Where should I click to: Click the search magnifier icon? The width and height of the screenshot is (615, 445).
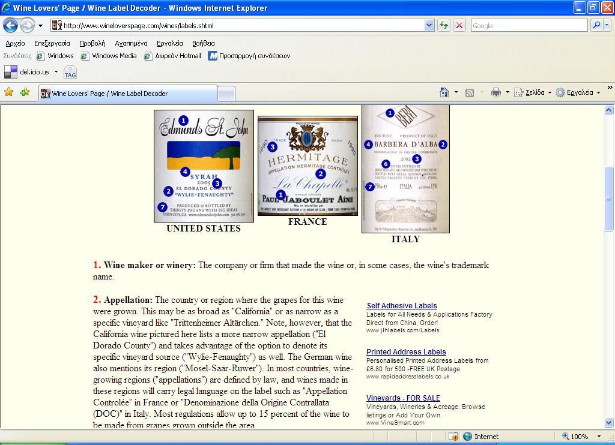click(x=596, y=25)
